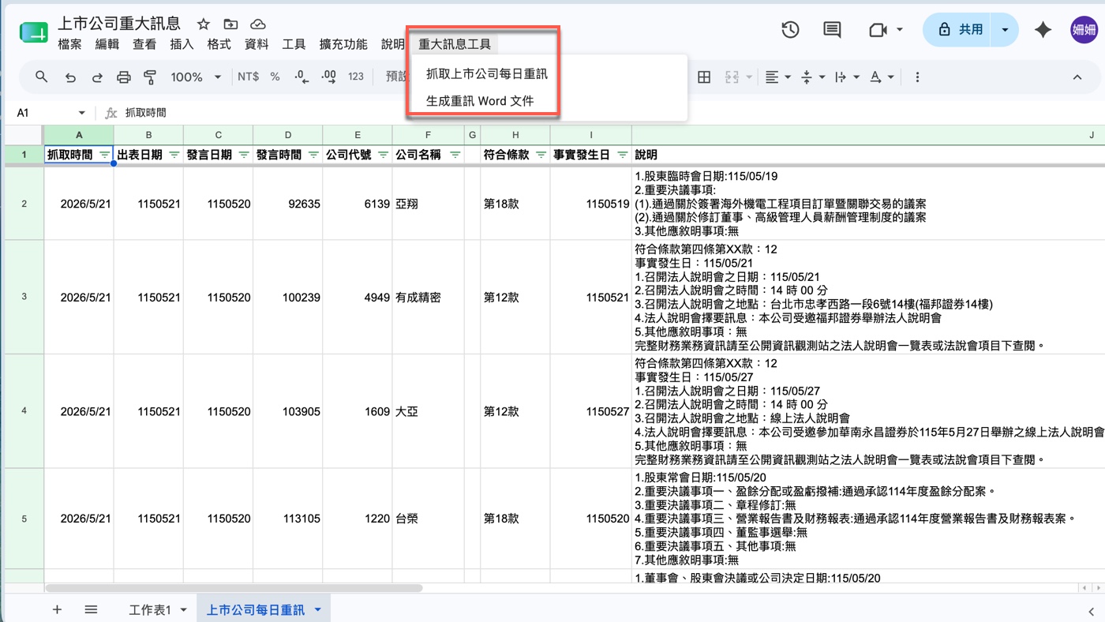This screenshot has width=1105, height=622.
Task: Toggle filter on 事實發生日 column
Action: [622, 155]
